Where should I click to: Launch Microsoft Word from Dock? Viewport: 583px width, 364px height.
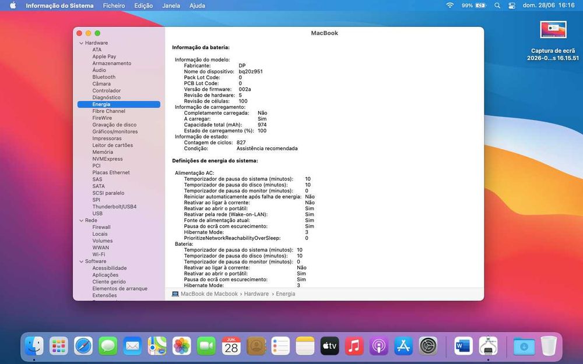[x=463, y=346]
